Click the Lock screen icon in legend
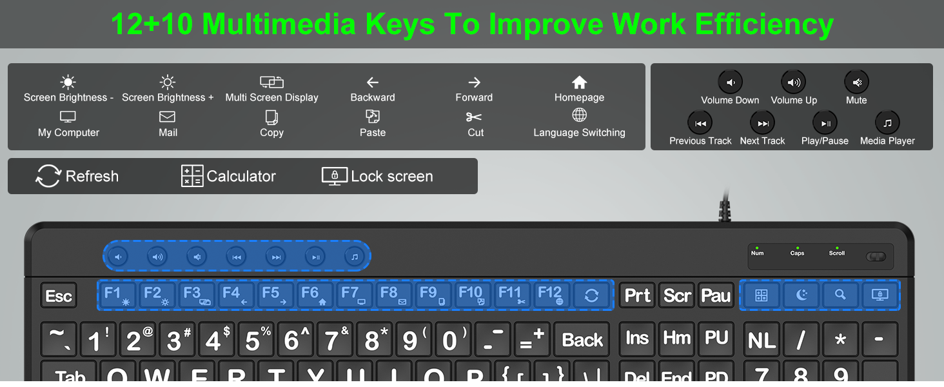Image resolution: width=944 pixels, height=387 pixels. point(335,176)
